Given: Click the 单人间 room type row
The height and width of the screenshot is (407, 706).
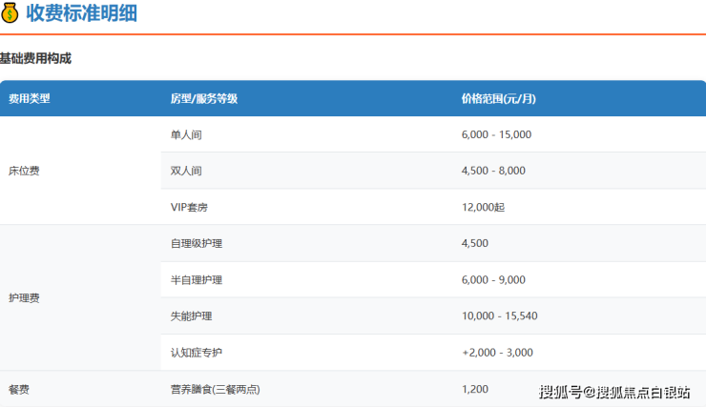Looking at the screenshot, I should click(186, 134).
